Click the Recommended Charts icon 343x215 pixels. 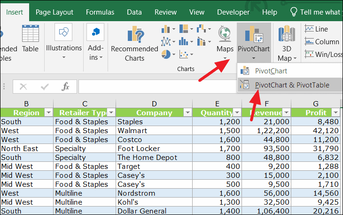coord(134,43)
